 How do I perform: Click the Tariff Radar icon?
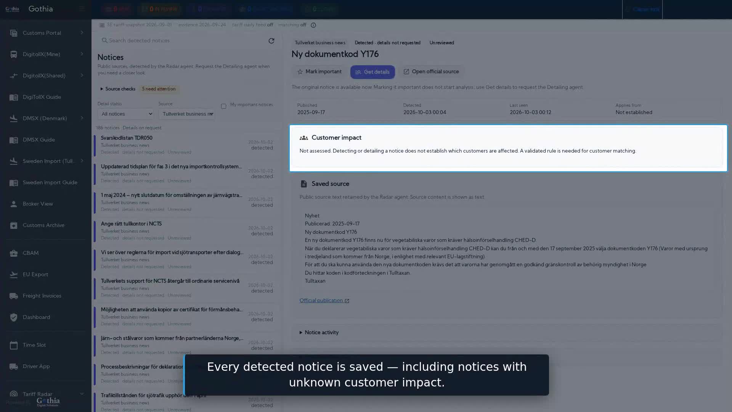[14, 394]
